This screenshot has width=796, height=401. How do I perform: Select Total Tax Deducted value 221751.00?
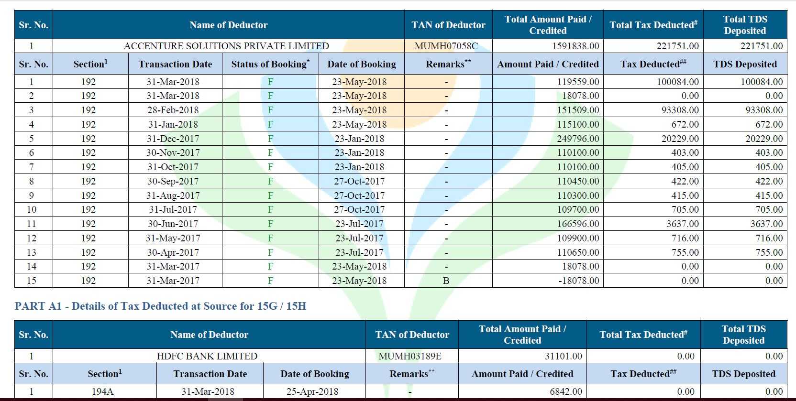point(678,46)
